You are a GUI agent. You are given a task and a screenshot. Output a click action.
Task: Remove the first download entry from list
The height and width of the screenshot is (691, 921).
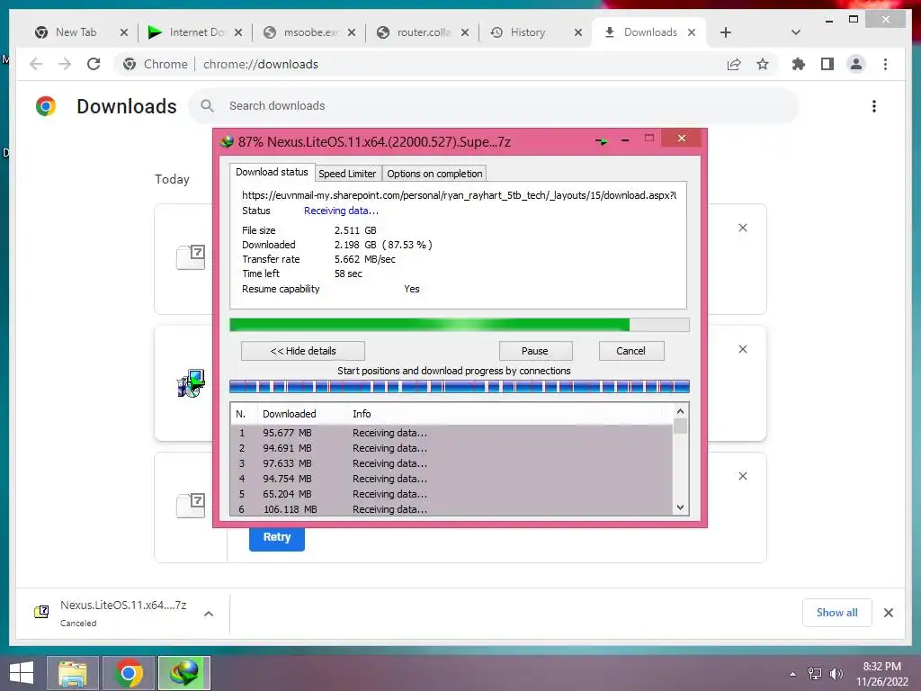click(x=742, y=228)
